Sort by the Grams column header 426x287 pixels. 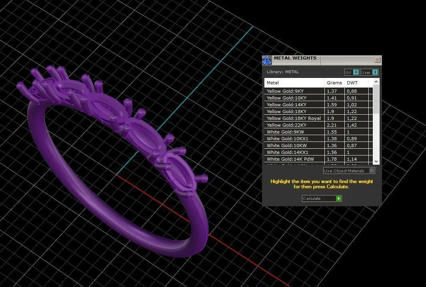(334, 83)
